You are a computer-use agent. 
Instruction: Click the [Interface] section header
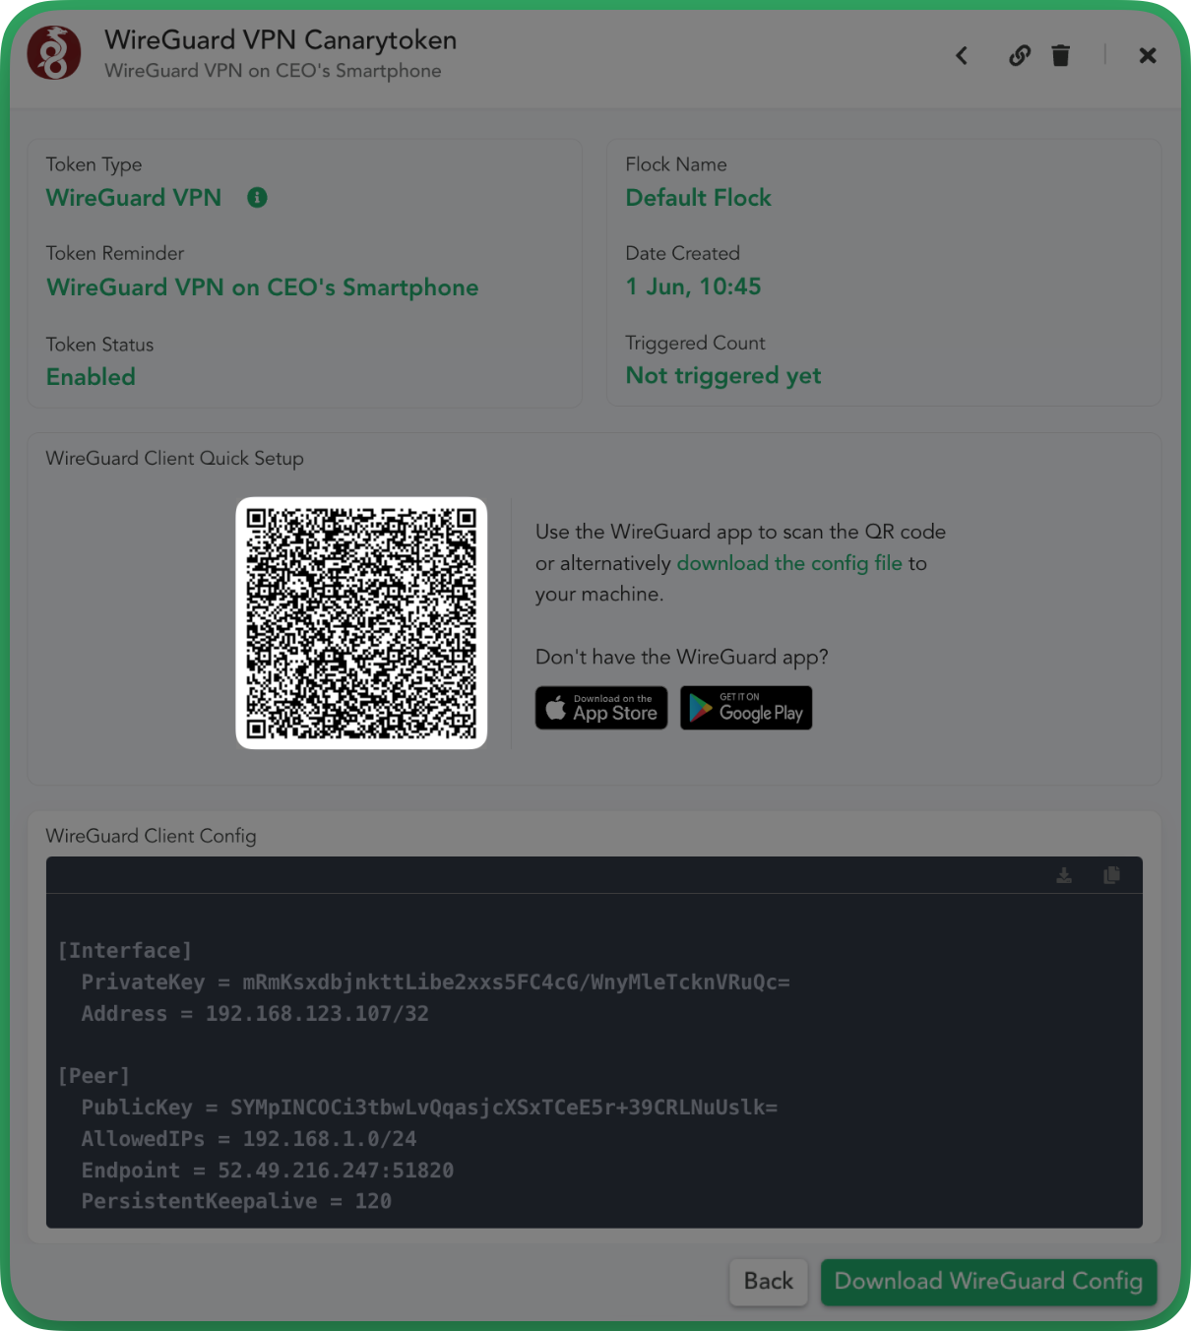[125, 951]
